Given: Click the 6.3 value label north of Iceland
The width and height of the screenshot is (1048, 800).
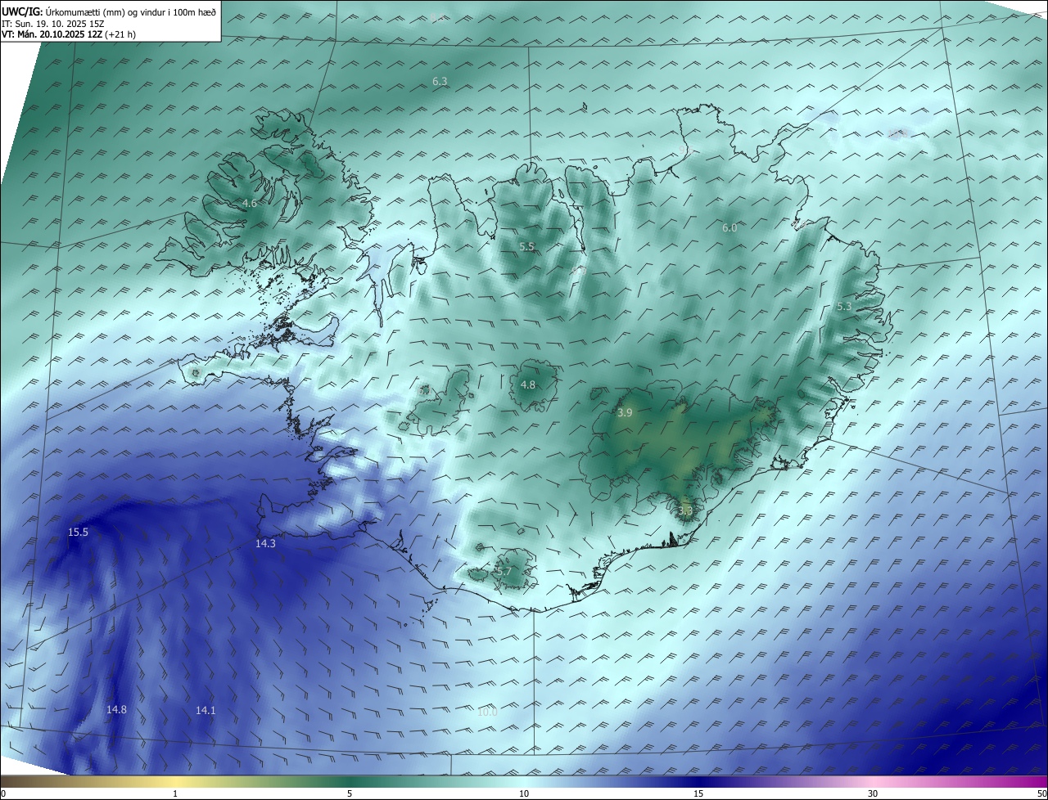Looking at the screenshot, I should tap(440, 81).
